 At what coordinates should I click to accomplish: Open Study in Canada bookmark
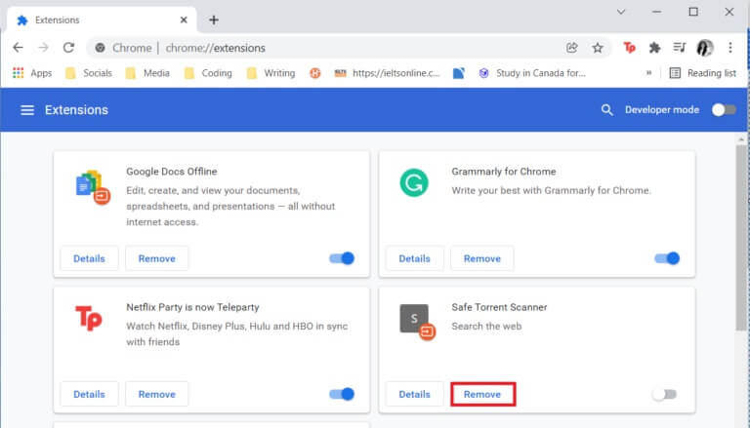[x=531, y=73]
